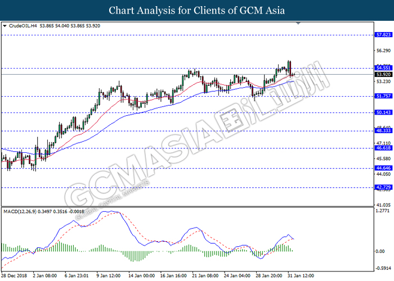Image resolution: width=394 pixels, height=281 pixels.
Task: Click the 56.290 axis price value
Action: (x=383, y=51)
